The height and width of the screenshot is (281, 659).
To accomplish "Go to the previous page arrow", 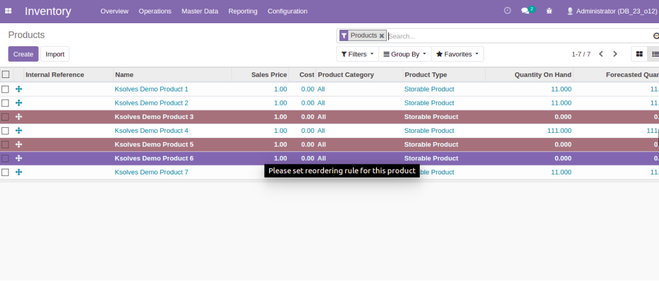I will [x=601, y=54].
